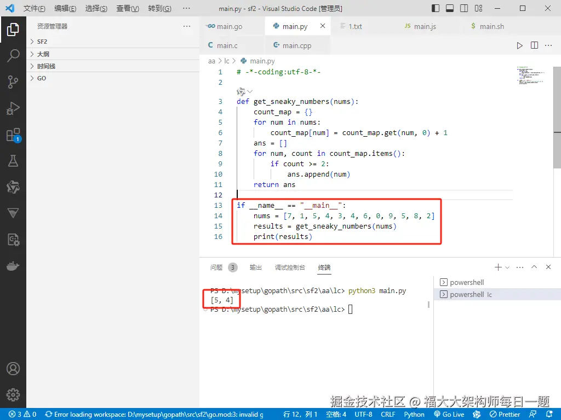561x420 pixels.
Task: Open the Extensions view with badge
Action: click(x=13, y=135)
